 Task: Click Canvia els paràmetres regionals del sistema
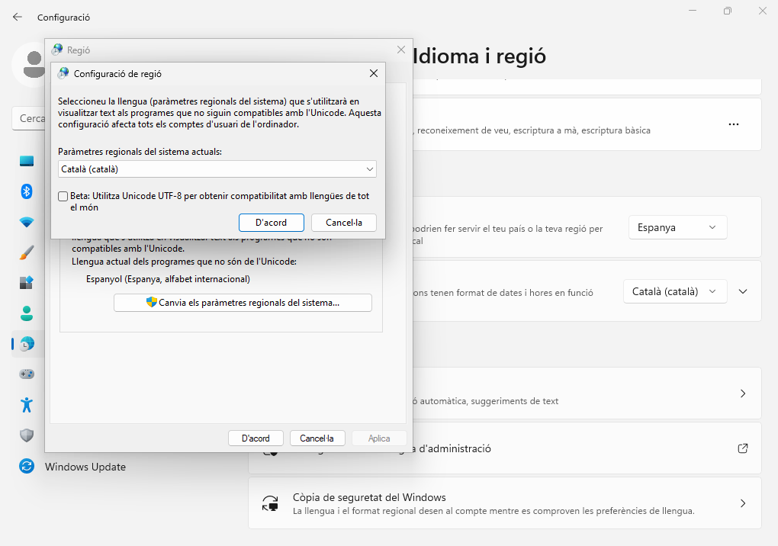coord(243,303)
